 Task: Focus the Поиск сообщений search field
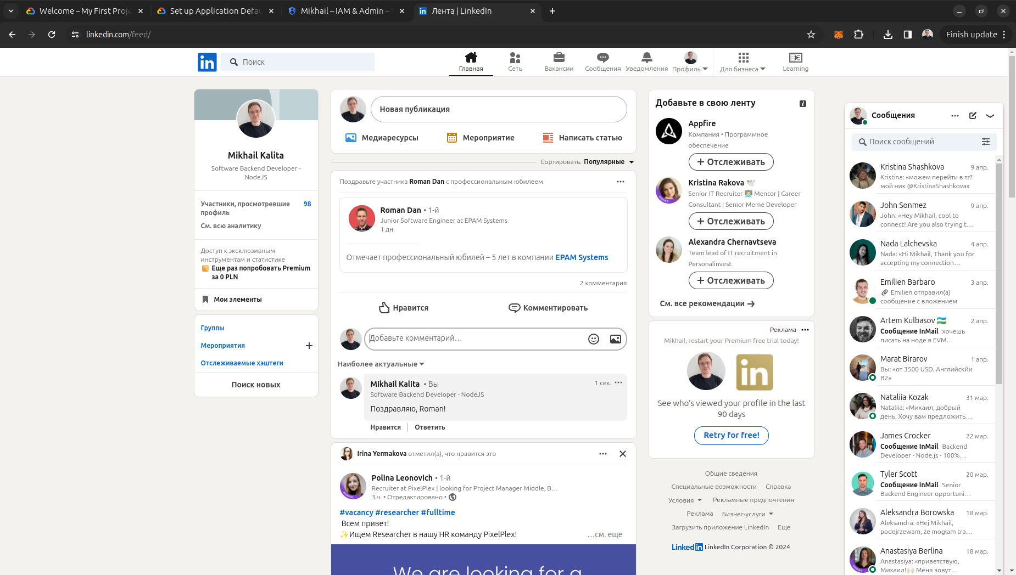point(924,142)
